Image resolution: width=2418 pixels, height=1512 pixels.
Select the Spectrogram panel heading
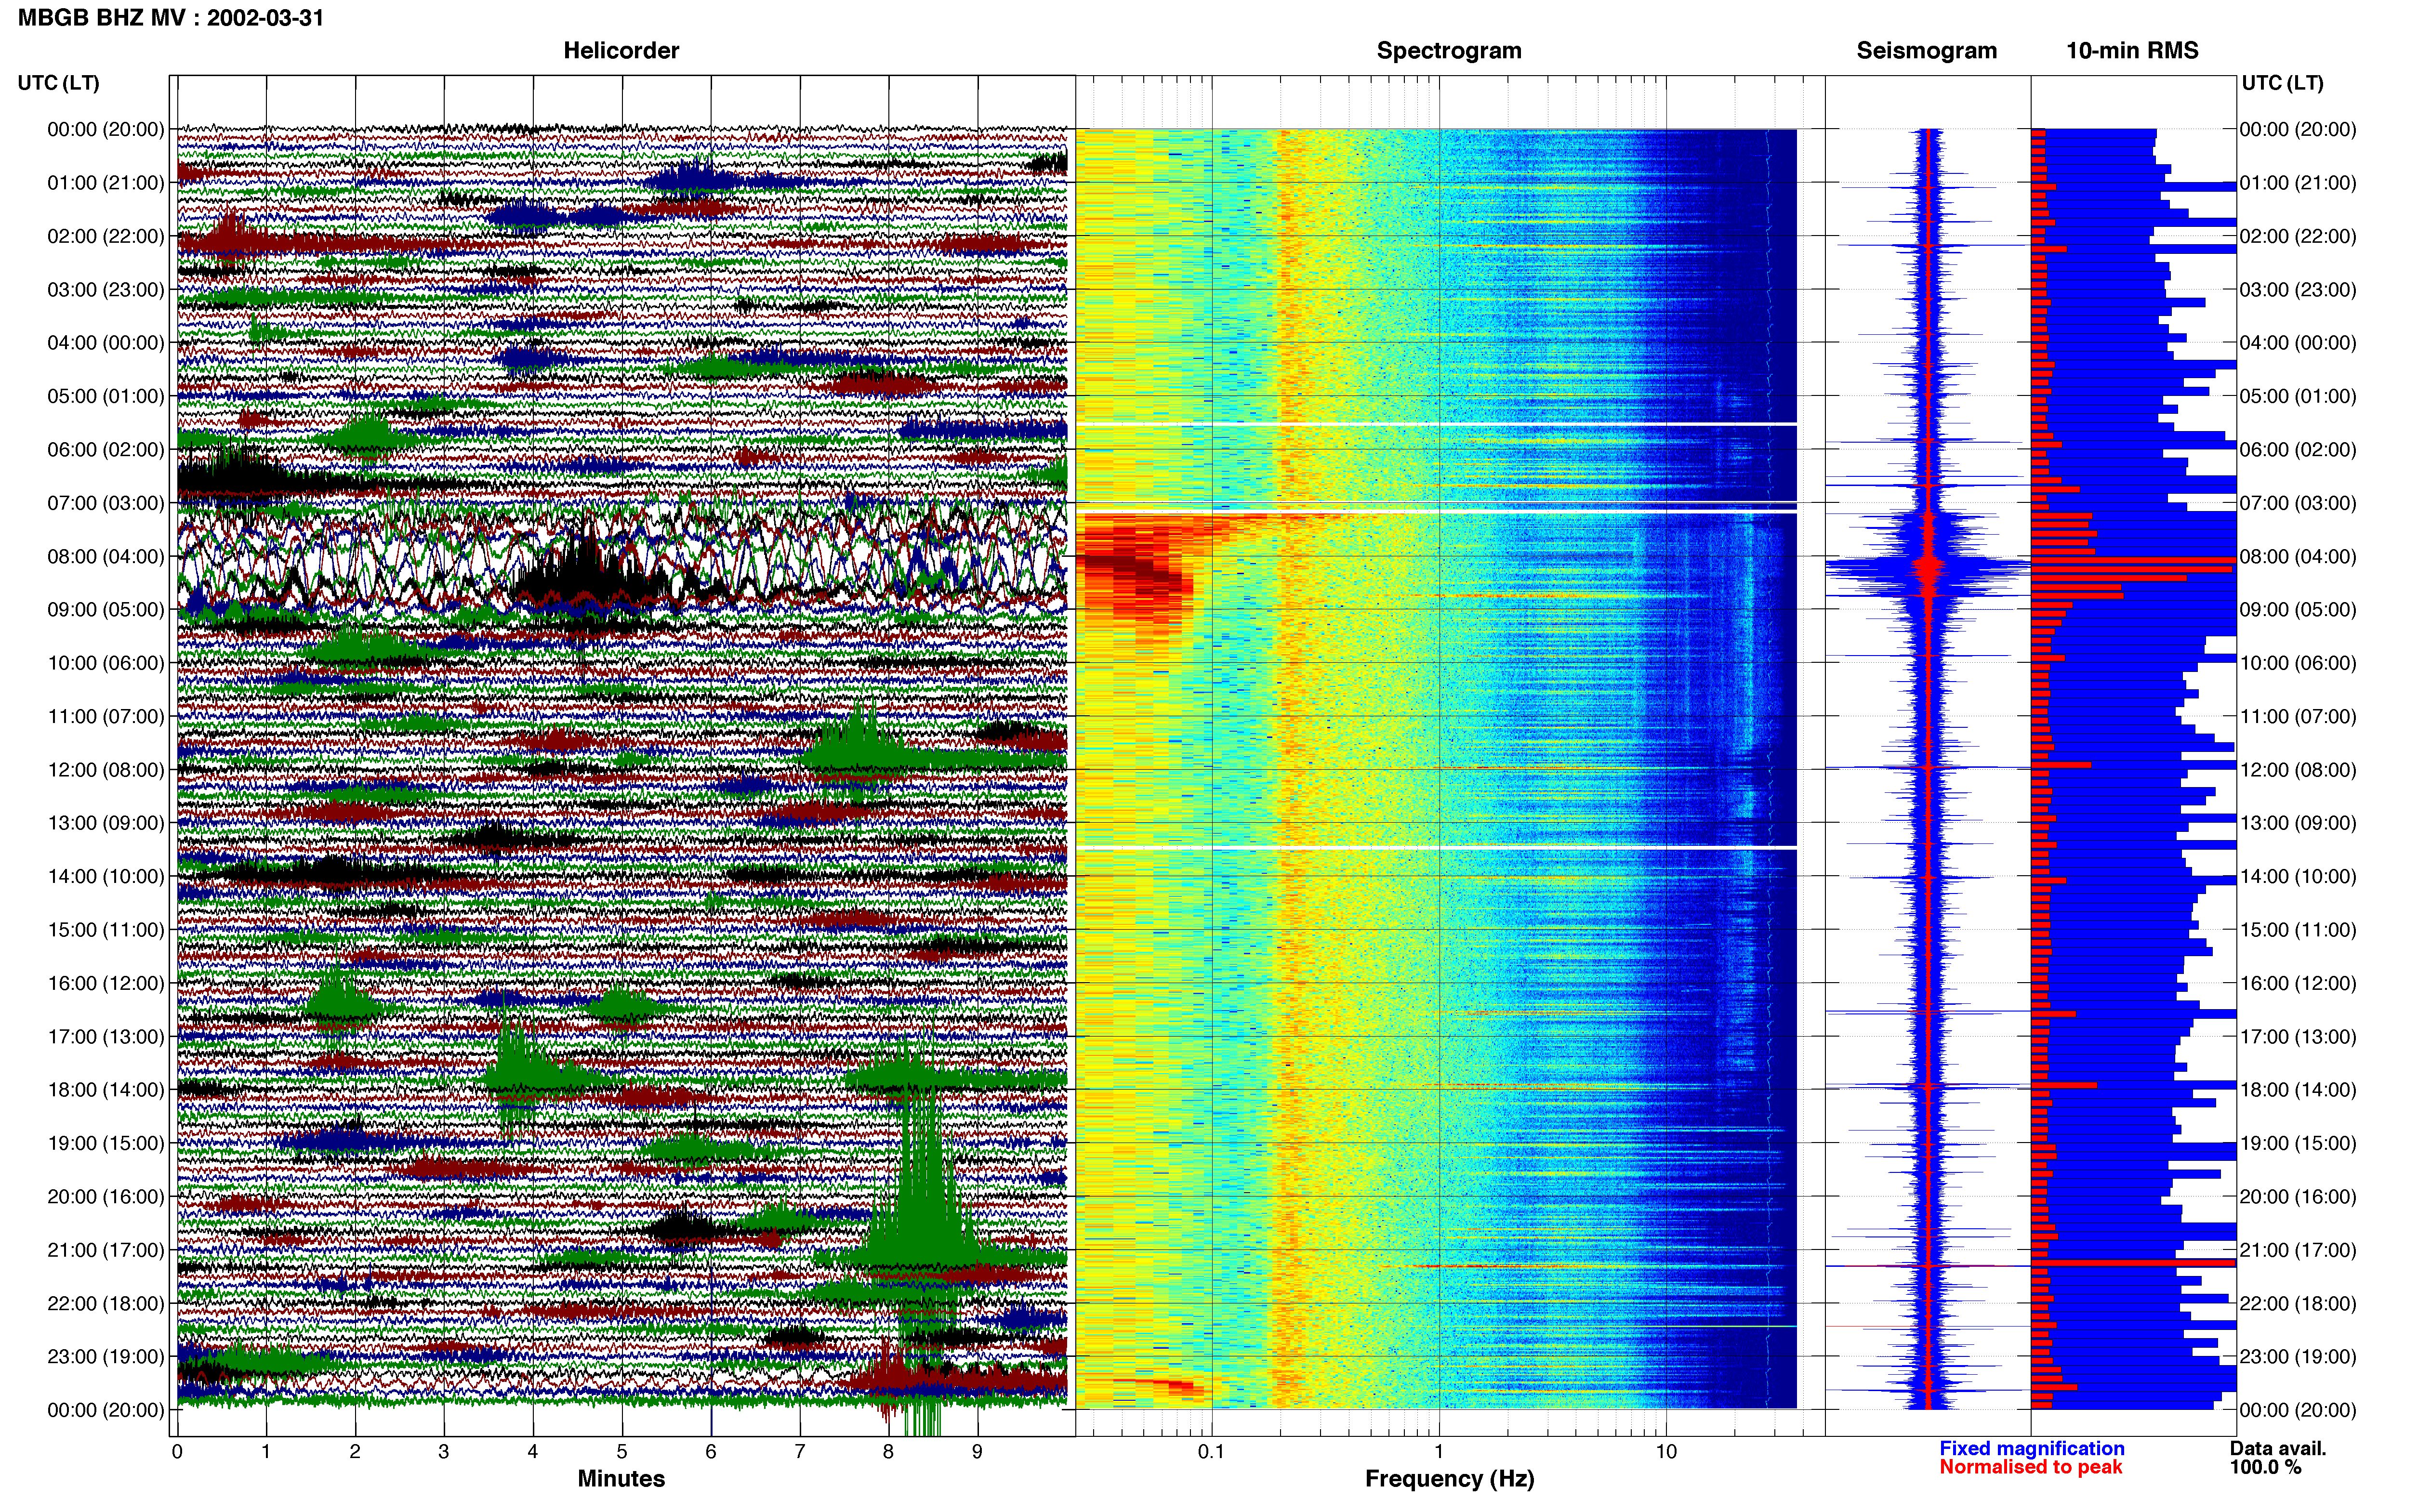point(1449,50)
